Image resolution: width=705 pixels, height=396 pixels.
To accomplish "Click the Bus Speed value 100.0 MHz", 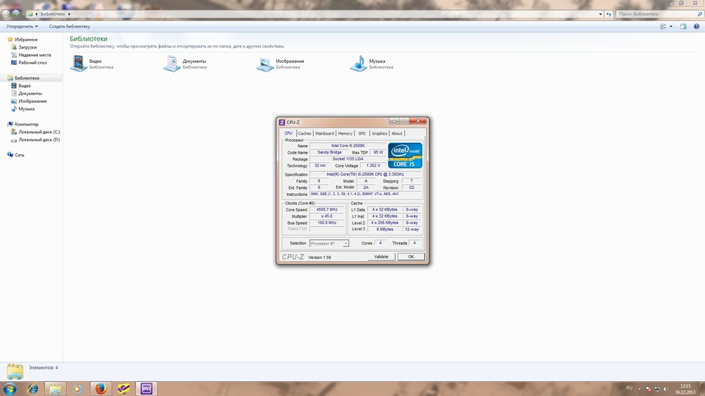I will click(x=326, y=223).
